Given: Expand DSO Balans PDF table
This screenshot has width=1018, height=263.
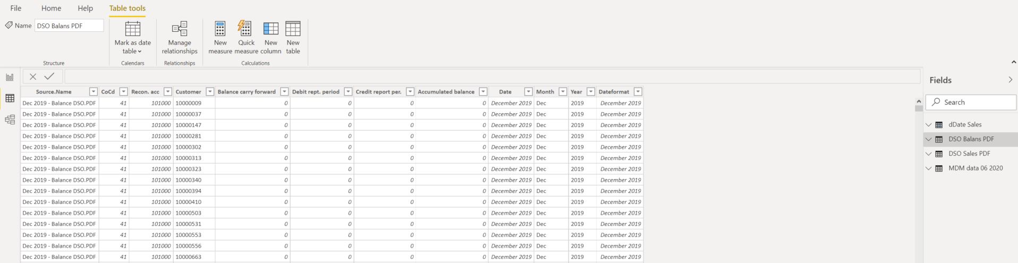Looking at the screenshot, I should [x=929, y=139].
